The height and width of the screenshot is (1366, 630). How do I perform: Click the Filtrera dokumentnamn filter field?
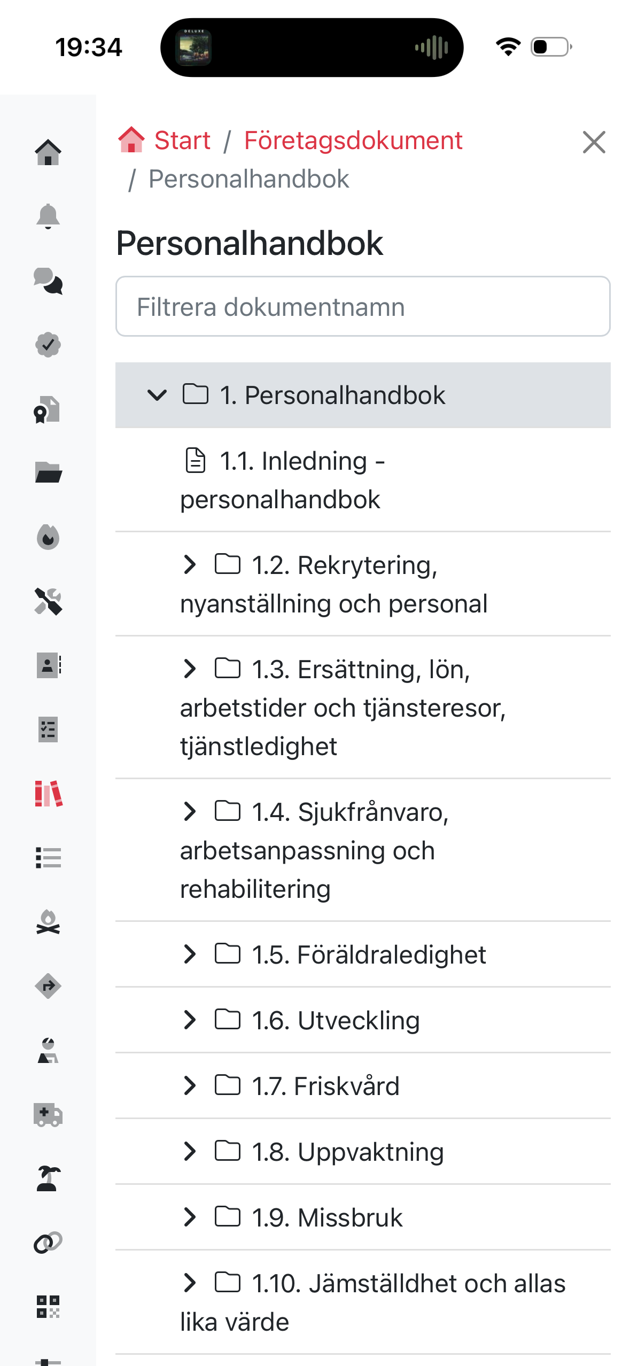tap(363, 307)
